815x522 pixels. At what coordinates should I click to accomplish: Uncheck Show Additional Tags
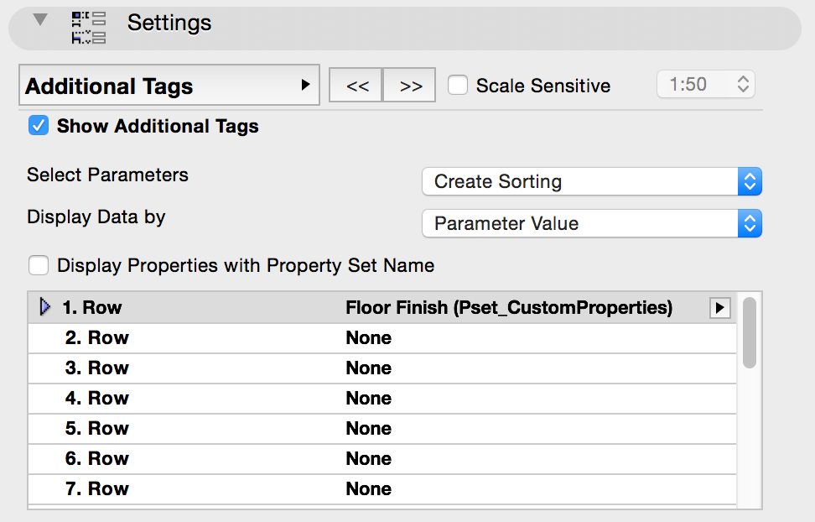[x=39, y=126]
